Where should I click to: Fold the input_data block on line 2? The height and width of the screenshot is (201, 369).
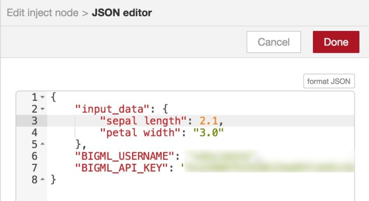coord(42,109)
